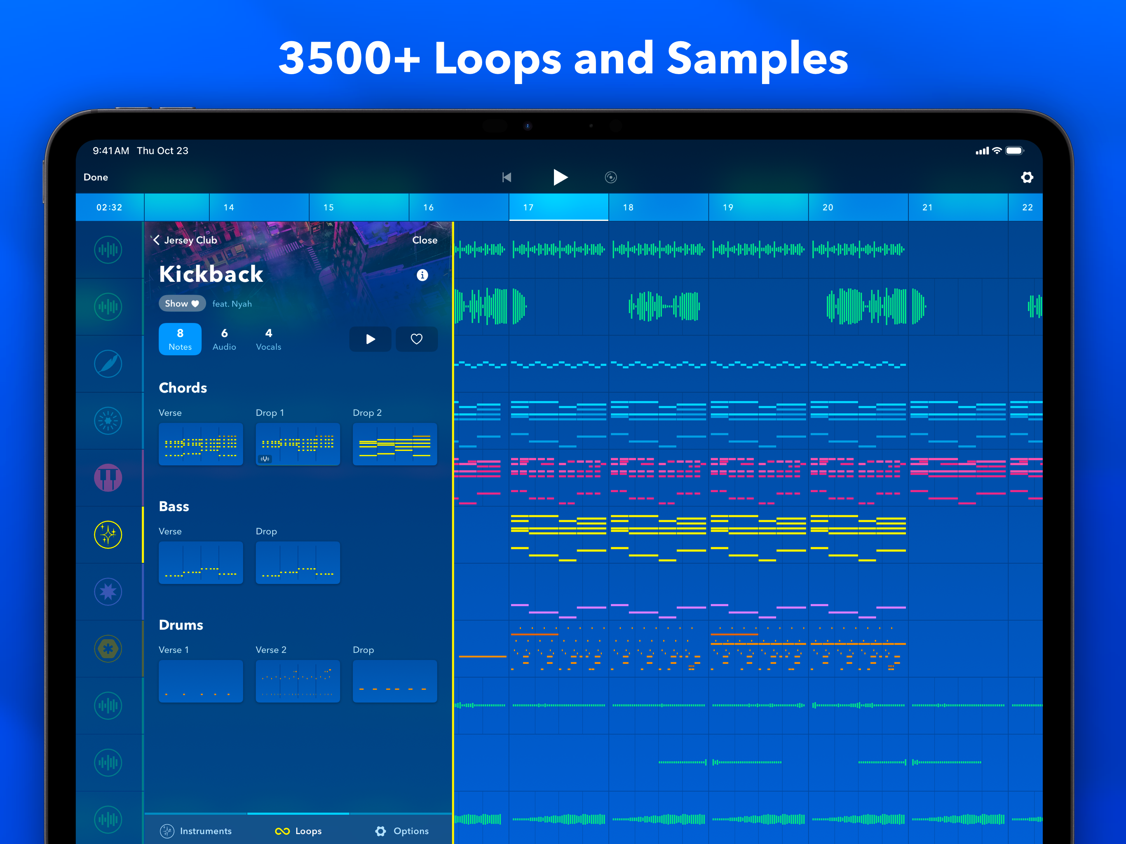This screenshot has height=844, width=1126.
Task: Click the skip-to-beginning transport icon
Action: (x=507, y=177)
